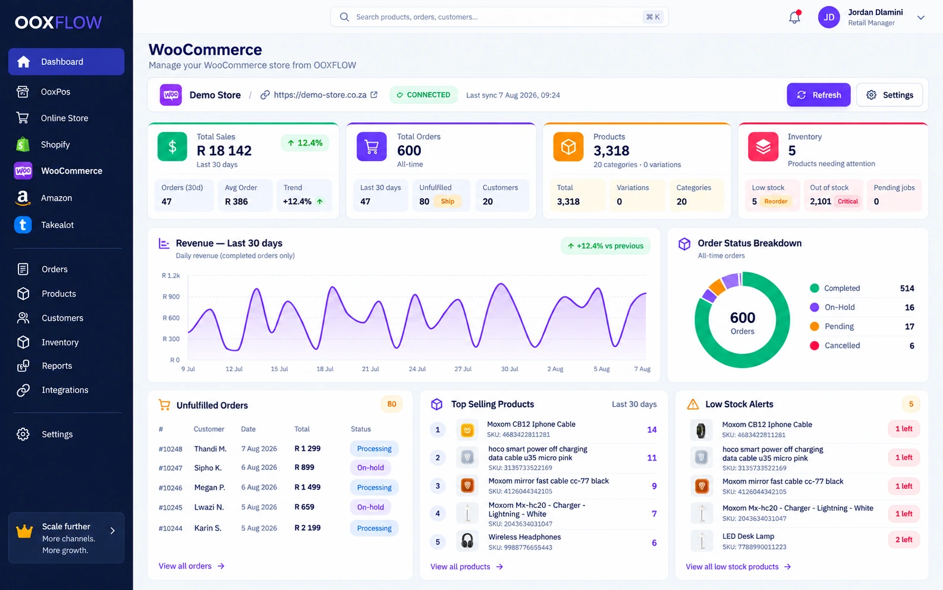Click the crown icon in Scale further card
943x590 pixels.
[24, 531]
